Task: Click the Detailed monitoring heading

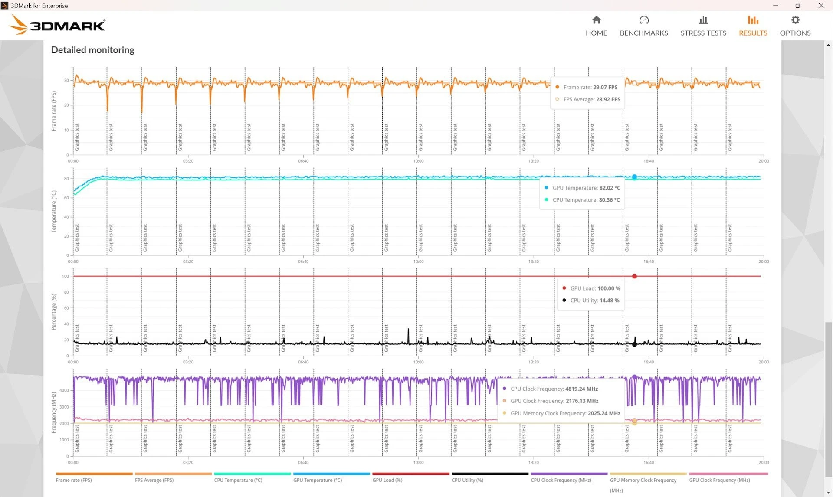Action: [x=93, y=50]
